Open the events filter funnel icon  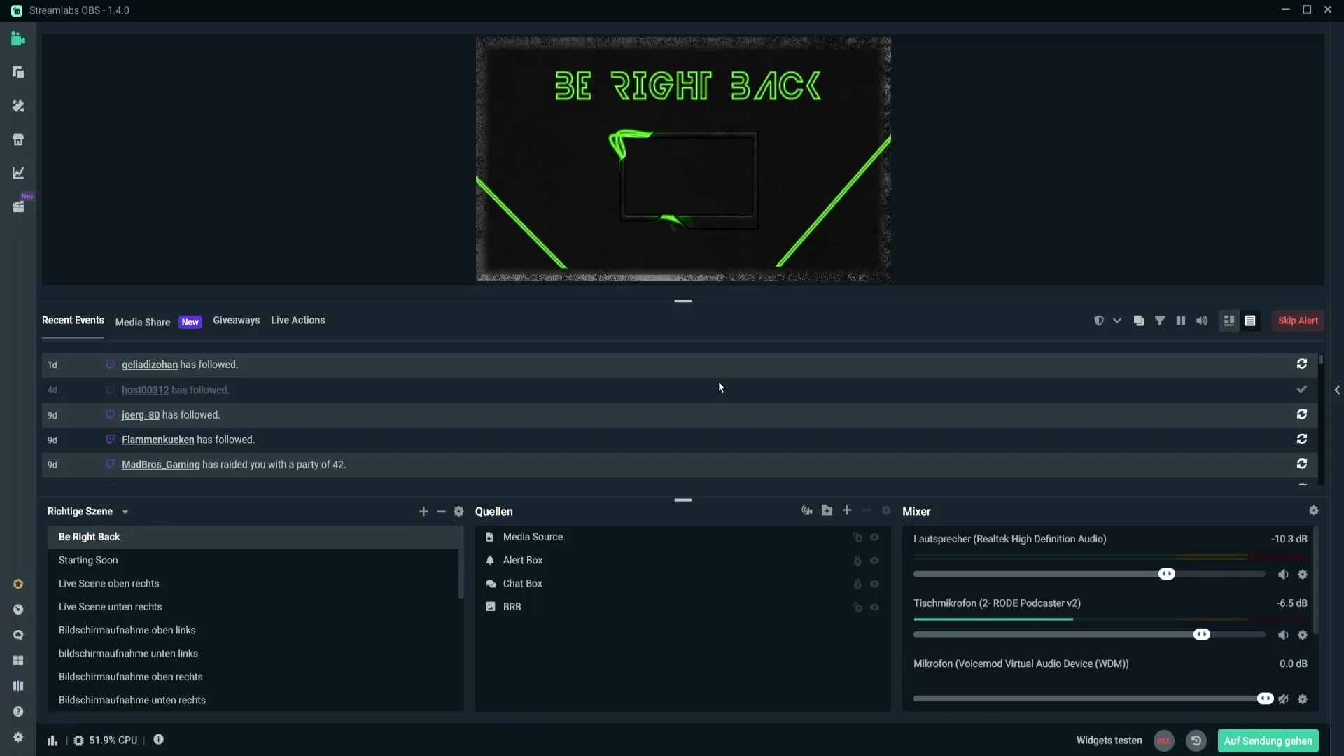1160,321
